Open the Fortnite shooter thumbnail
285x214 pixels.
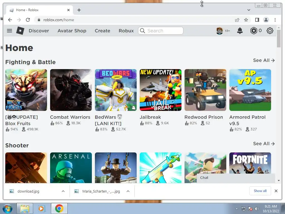[250, 163]
